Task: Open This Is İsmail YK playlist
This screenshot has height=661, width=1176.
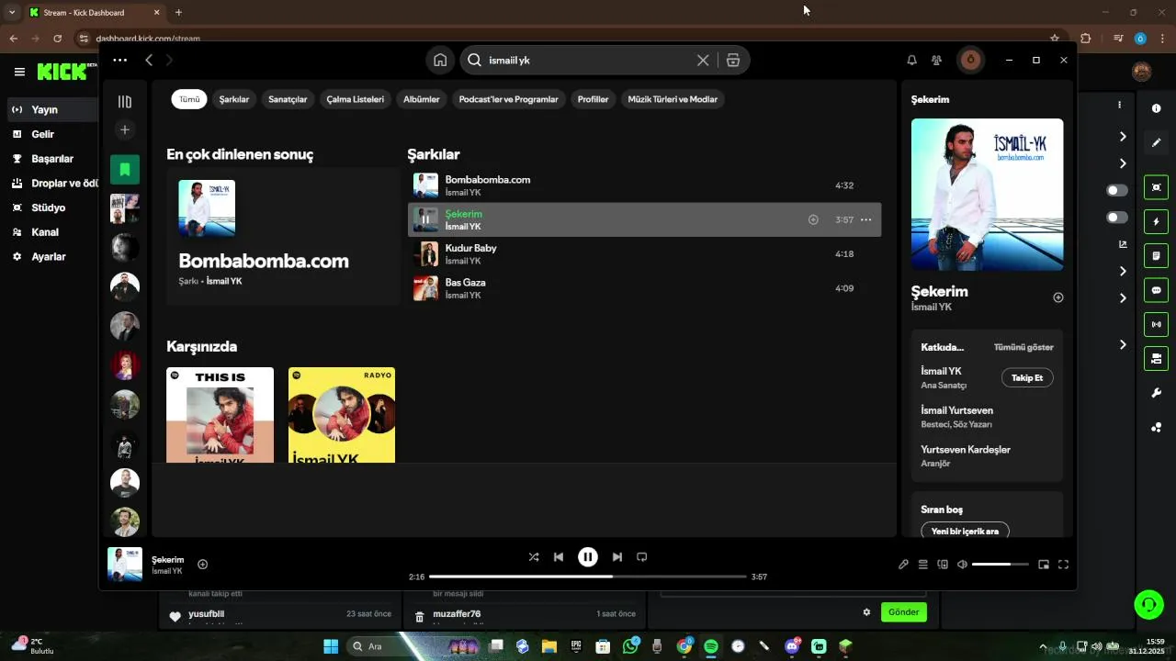Action: pos(220,415)
